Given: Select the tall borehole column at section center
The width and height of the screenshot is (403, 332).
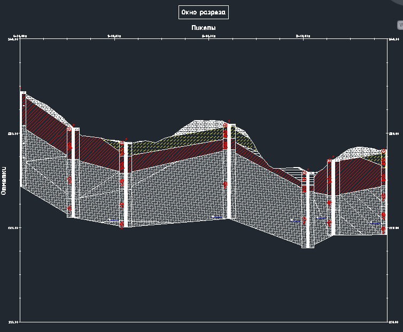Looking at the screenshot, I should [x=228, y=171].
